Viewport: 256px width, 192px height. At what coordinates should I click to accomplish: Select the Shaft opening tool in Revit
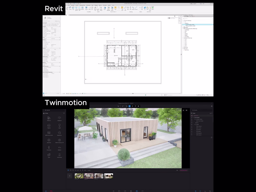point(128,8)
